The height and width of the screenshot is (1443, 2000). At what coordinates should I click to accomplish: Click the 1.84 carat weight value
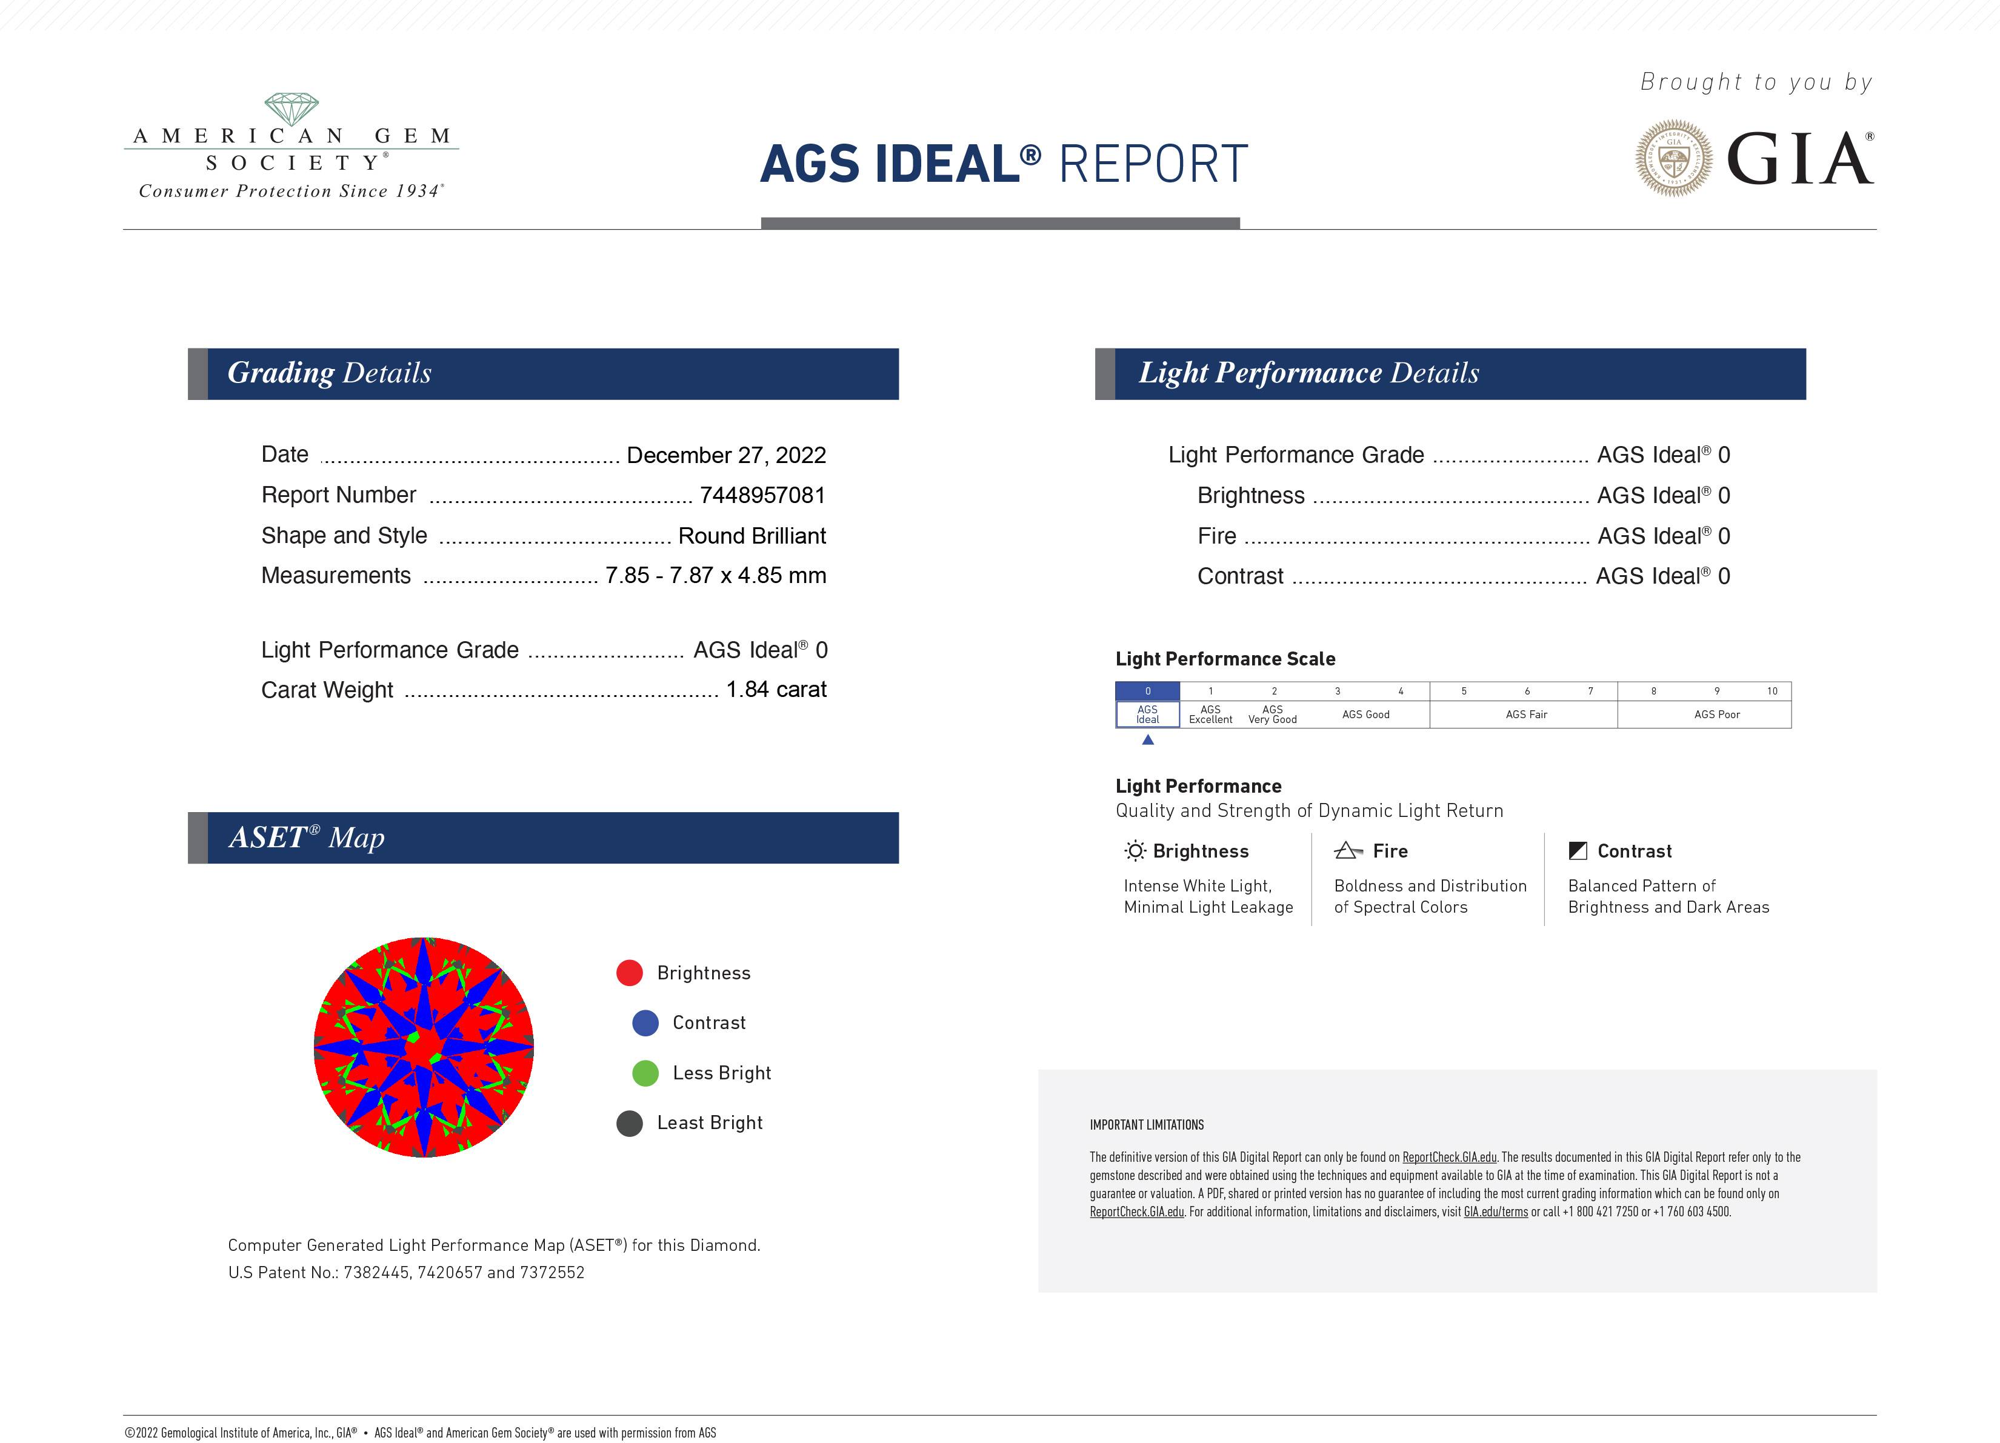776,690
